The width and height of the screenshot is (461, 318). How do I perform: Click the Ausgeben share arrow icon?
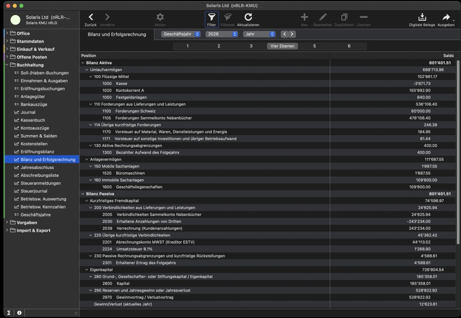click(x=446, y=17)
